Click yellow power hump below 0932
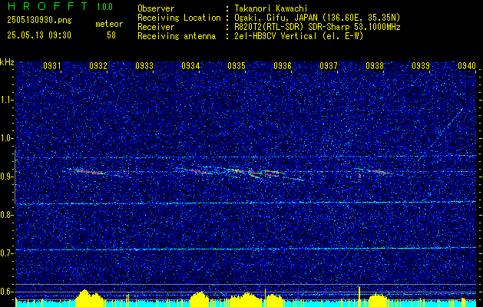483x307 pixels. (x=89, y=298)
